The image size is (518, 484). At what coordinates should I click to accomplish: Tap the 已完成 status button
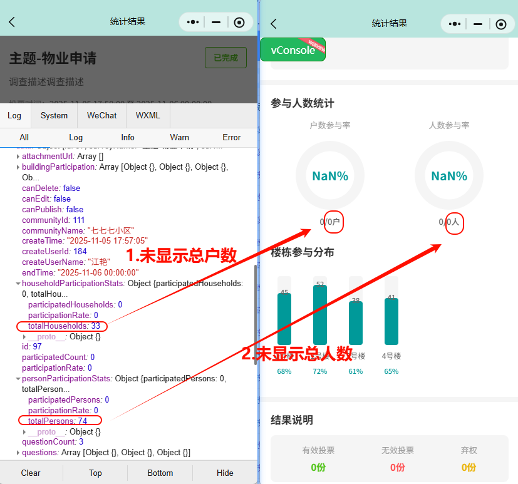225,57
